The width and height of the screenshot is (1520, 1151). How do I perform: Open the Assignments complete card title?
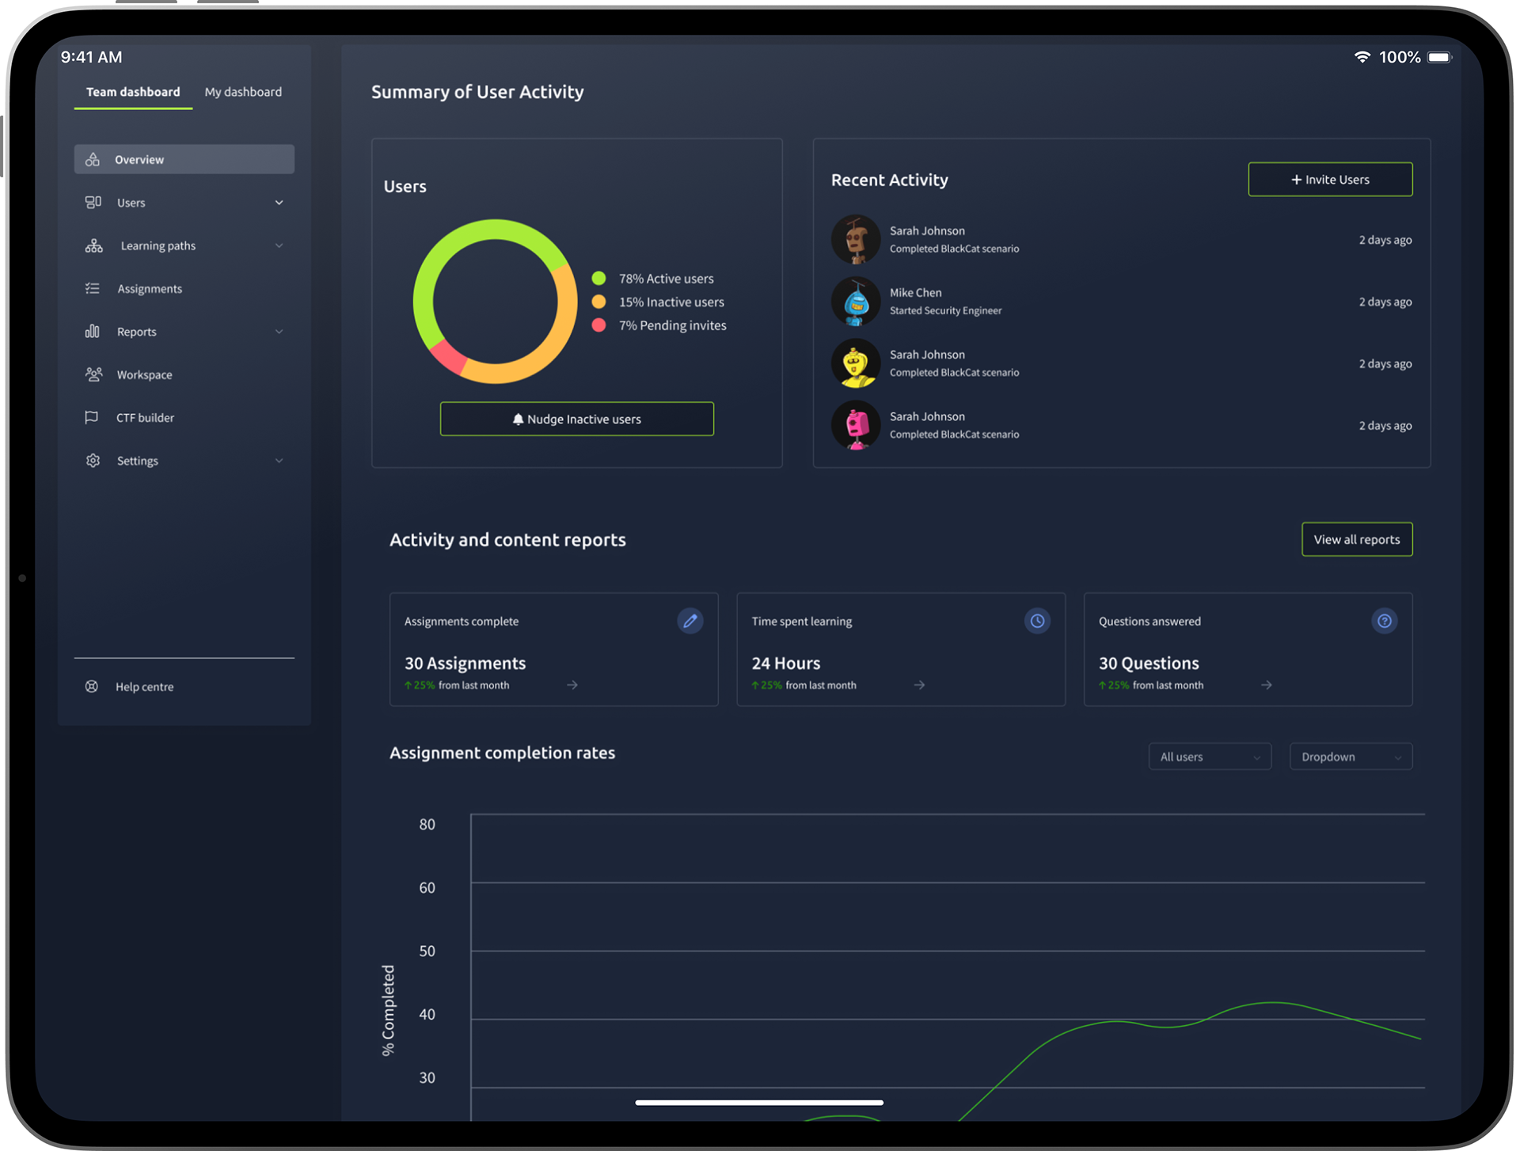coord(462,621)
